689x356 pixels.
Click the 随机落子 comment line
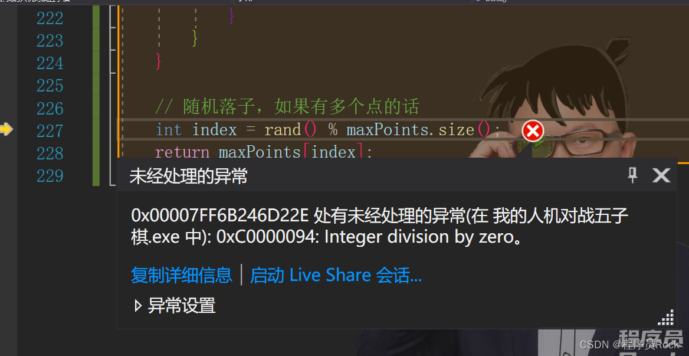point(287,107)
